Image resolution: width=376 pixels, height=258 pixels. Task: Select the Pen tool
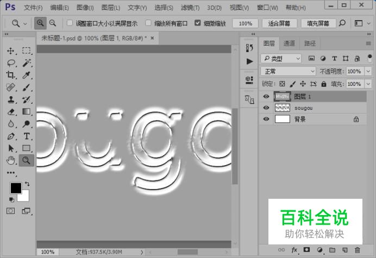[x=11, y=136]
